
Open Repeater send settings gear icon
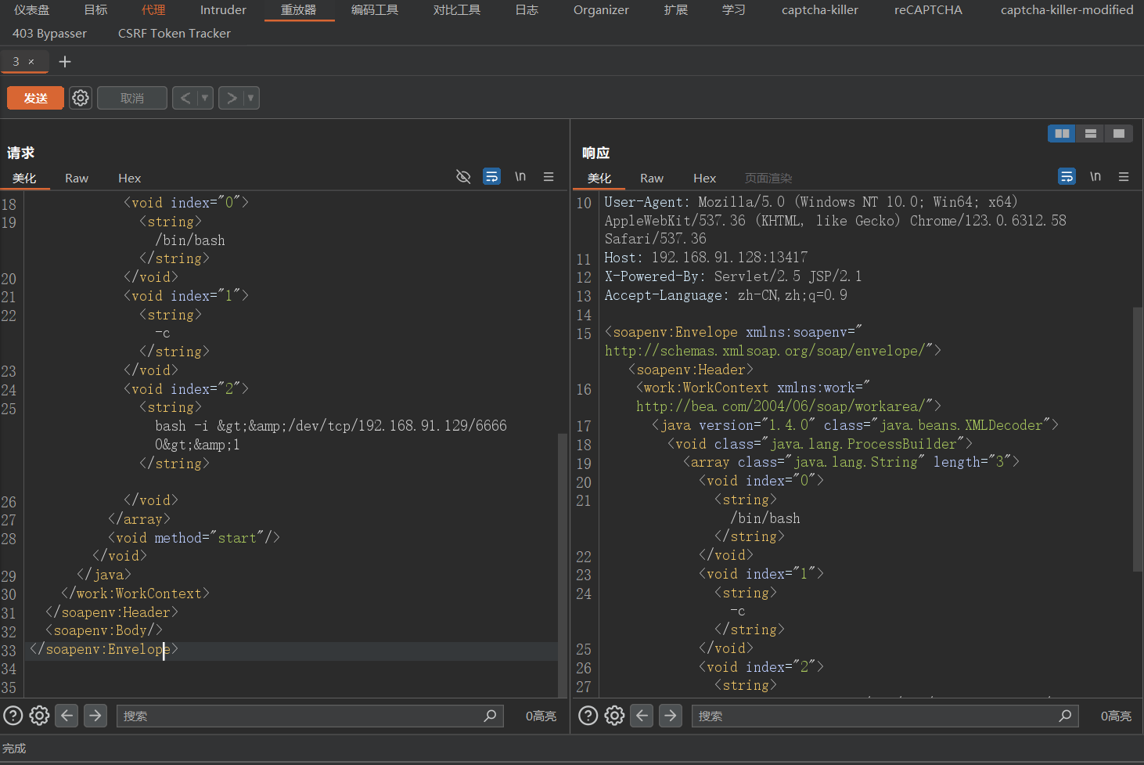click(81, 98)
